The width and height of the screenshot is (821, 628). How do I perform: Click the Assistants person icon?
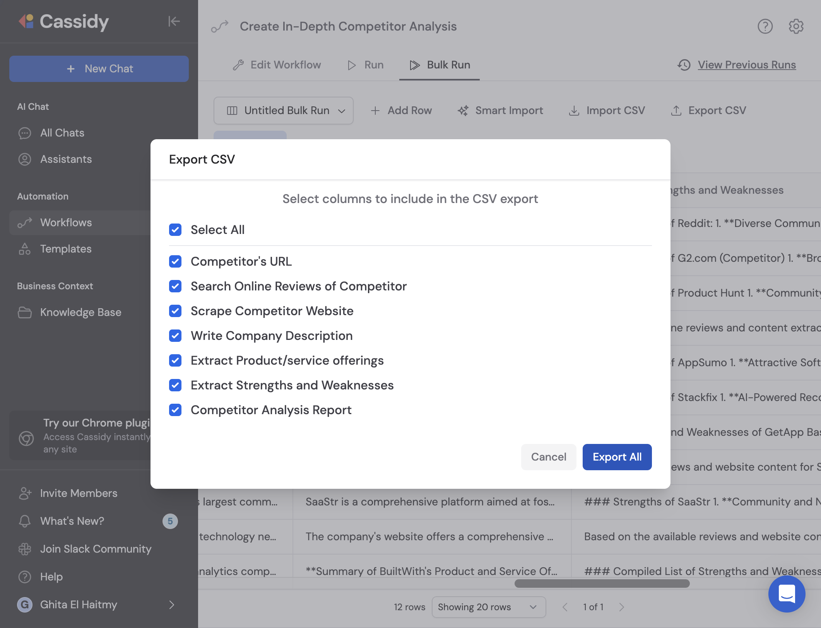25,159
